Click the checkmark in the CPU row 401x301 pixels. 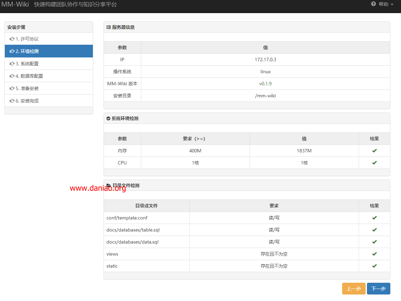click(x=375, y=163)
